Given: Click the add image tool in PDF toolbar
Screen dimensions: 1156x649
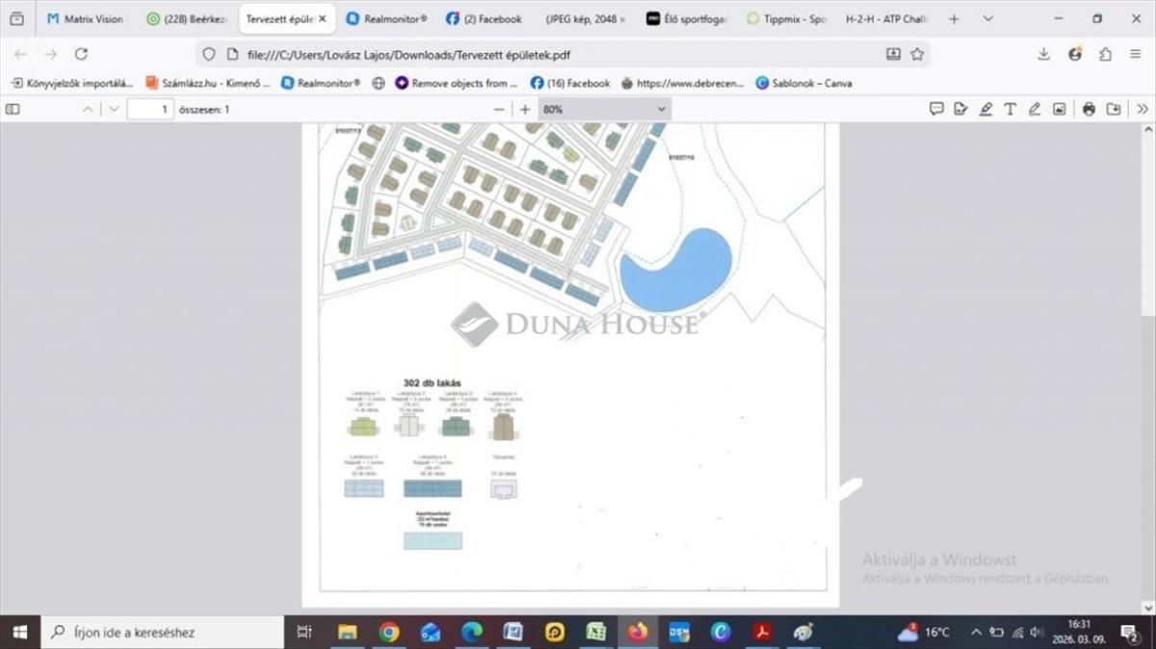Looking at the screenshot, I should [x=1060, y=110].
